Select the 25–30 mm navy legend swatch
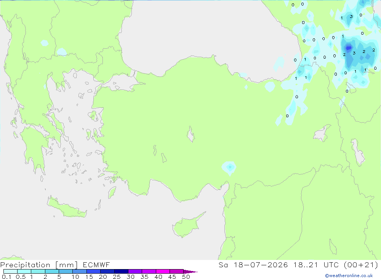This screenshot has height=279, width=381. point(121,271)
